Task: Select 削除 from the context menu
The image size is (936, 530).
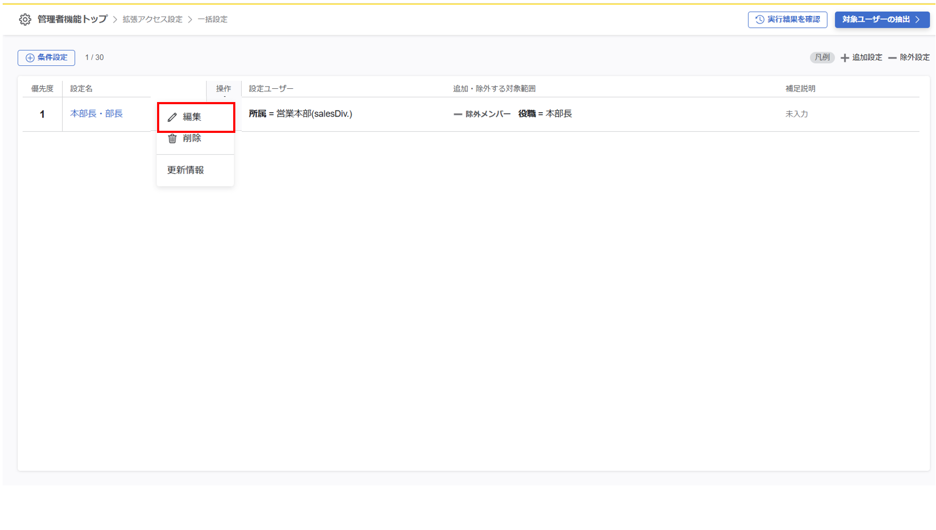Action: point(195,139)
